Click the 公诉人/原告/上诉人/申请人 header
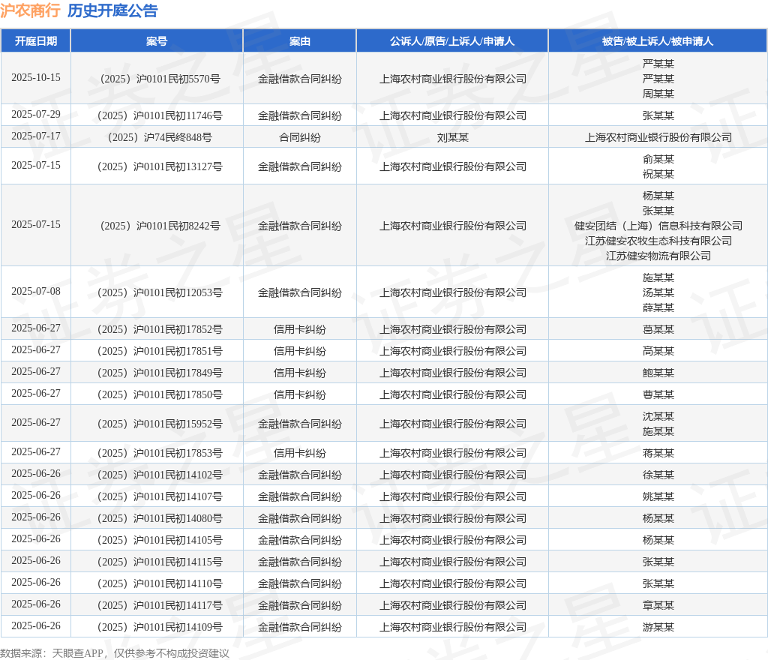 (452, 41)
